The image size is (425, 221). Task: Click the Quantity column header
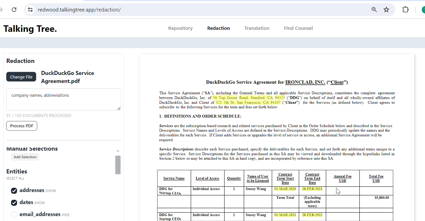[234, 178]
